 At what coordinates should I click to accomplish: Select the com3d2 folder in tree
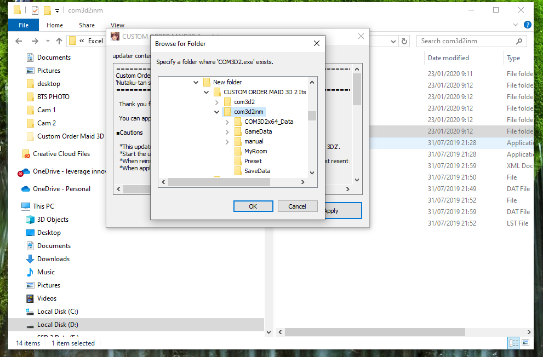(x=244, y=102)
